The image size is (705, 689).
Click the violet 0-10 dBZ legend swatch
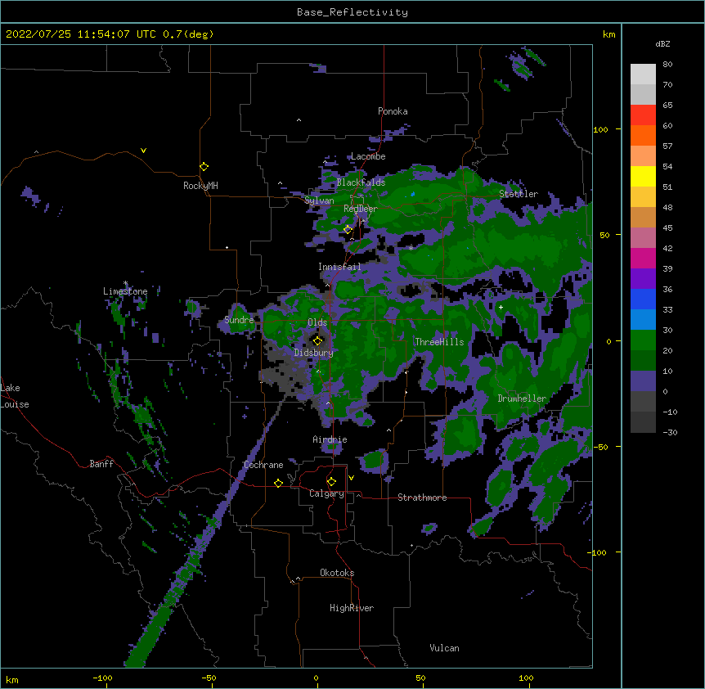(x=643, y=381)
